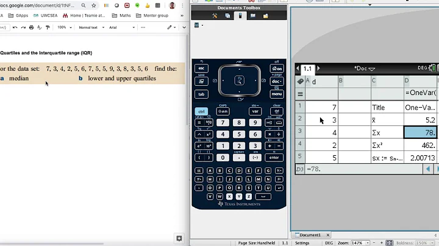Click the touchpad center click key
This screenshot has width=439, height=246.
tap(240, 80)
